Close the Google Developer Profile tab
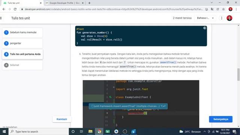Image resolution: width=240 pixels, height=135 pixels. pyautogui.click(x=82, y=3)
